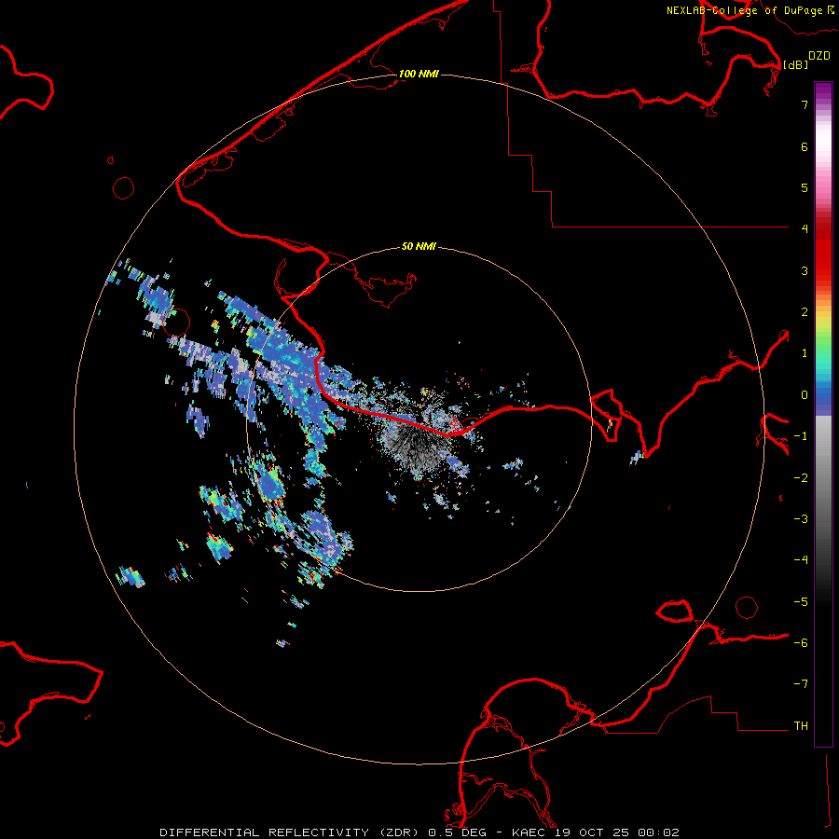
Task: Click the 0.5 DEG elevation angle text
Action: click(457, 832)
